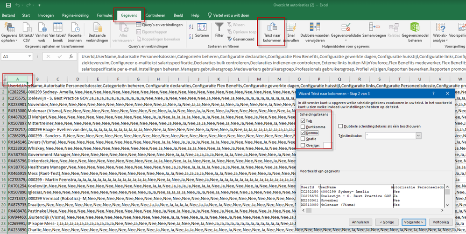Switch to the Formules ribbon tab
The width and height of the screenshot is (466, 234).
[x=105, y=15]
